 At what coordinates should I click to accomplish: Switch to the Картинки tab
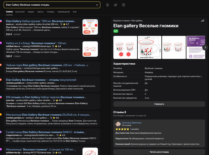coord(20,12)
